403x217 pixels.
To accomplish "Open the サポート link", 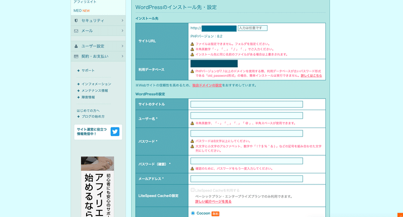I will coord(88,70).
